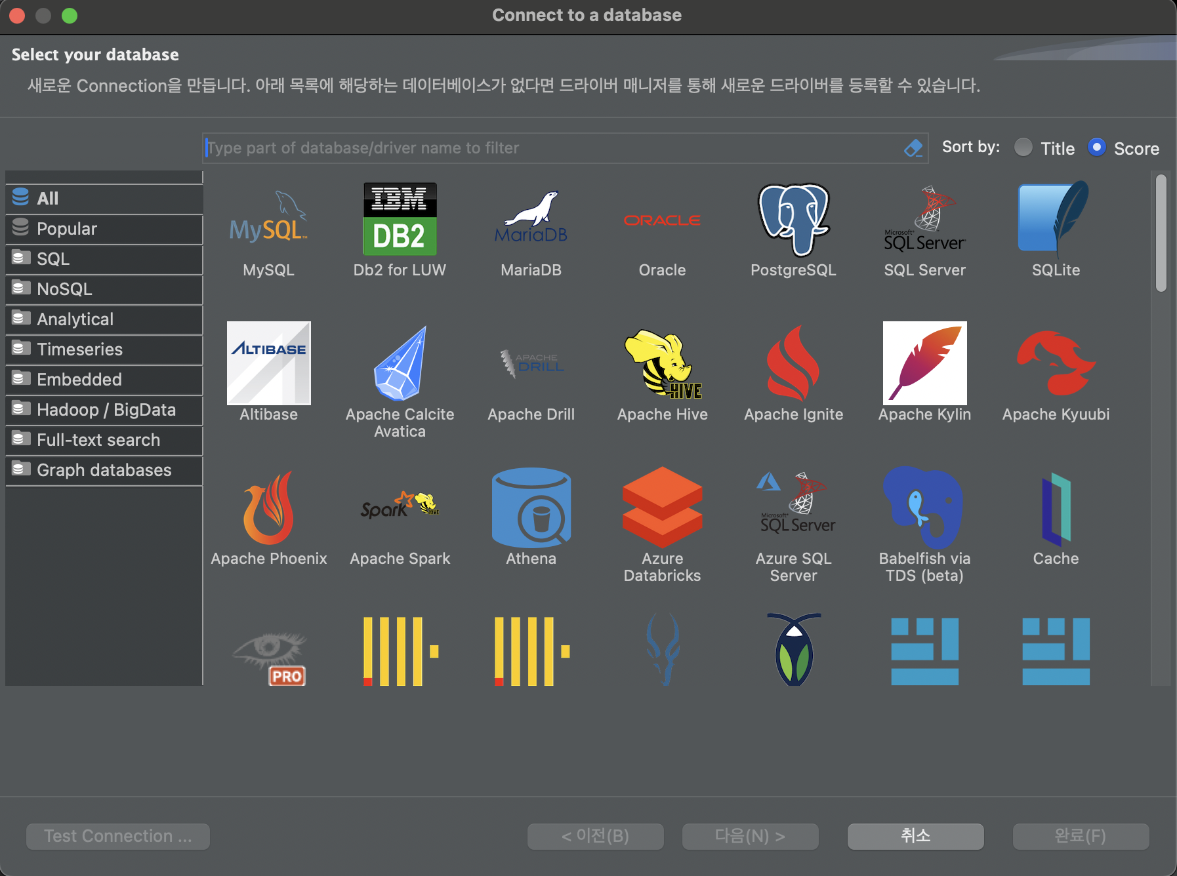Show the All databases category

pyautogui.click(x=104, y=198)
